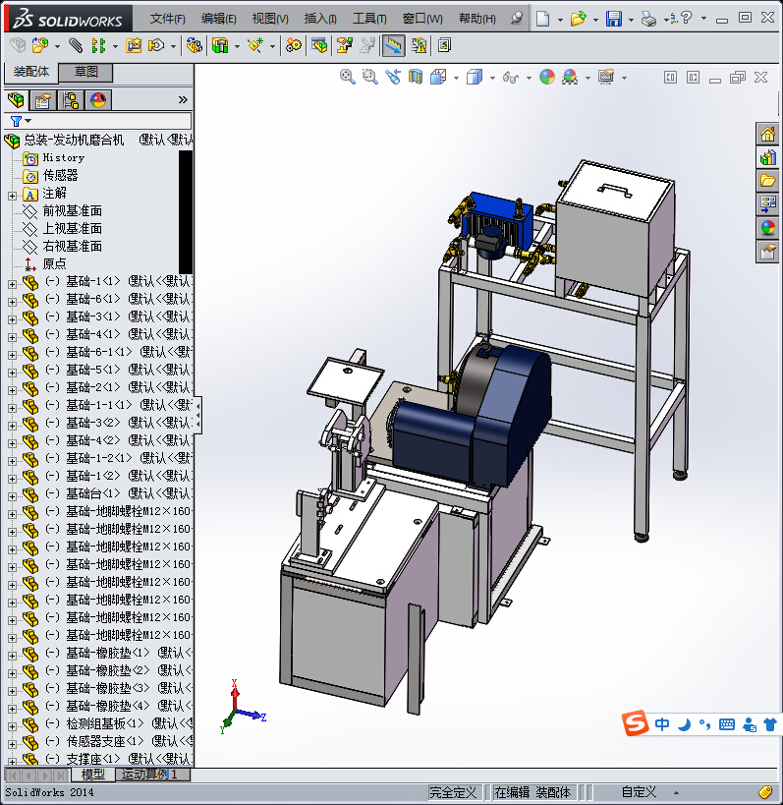This screenshot has width=783, height=805.
Task: Click the Move Component icon
Action: point(156,45)
